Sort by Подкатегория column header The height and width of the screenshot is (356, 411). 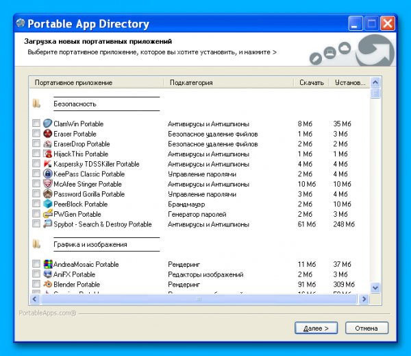(228, 83)
